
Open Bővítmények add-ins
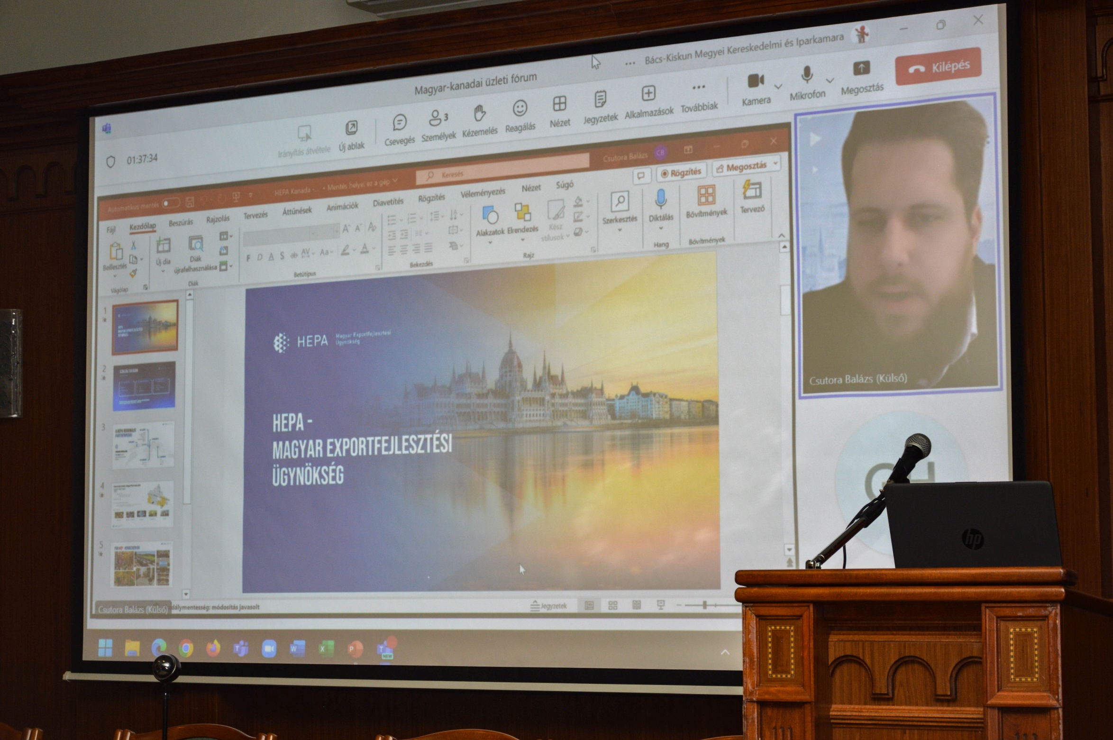pos(706,201)
